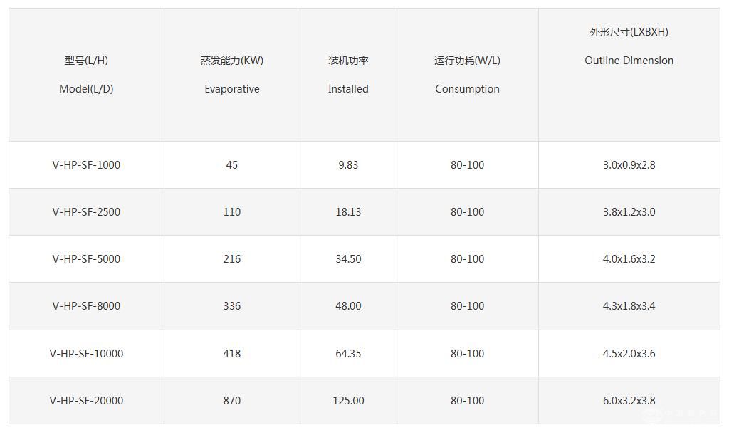Select the dimension cell 6.0x3.2x3.8
Image resolution: width=729 pixels, height=430 pixels.
[629, 401]
